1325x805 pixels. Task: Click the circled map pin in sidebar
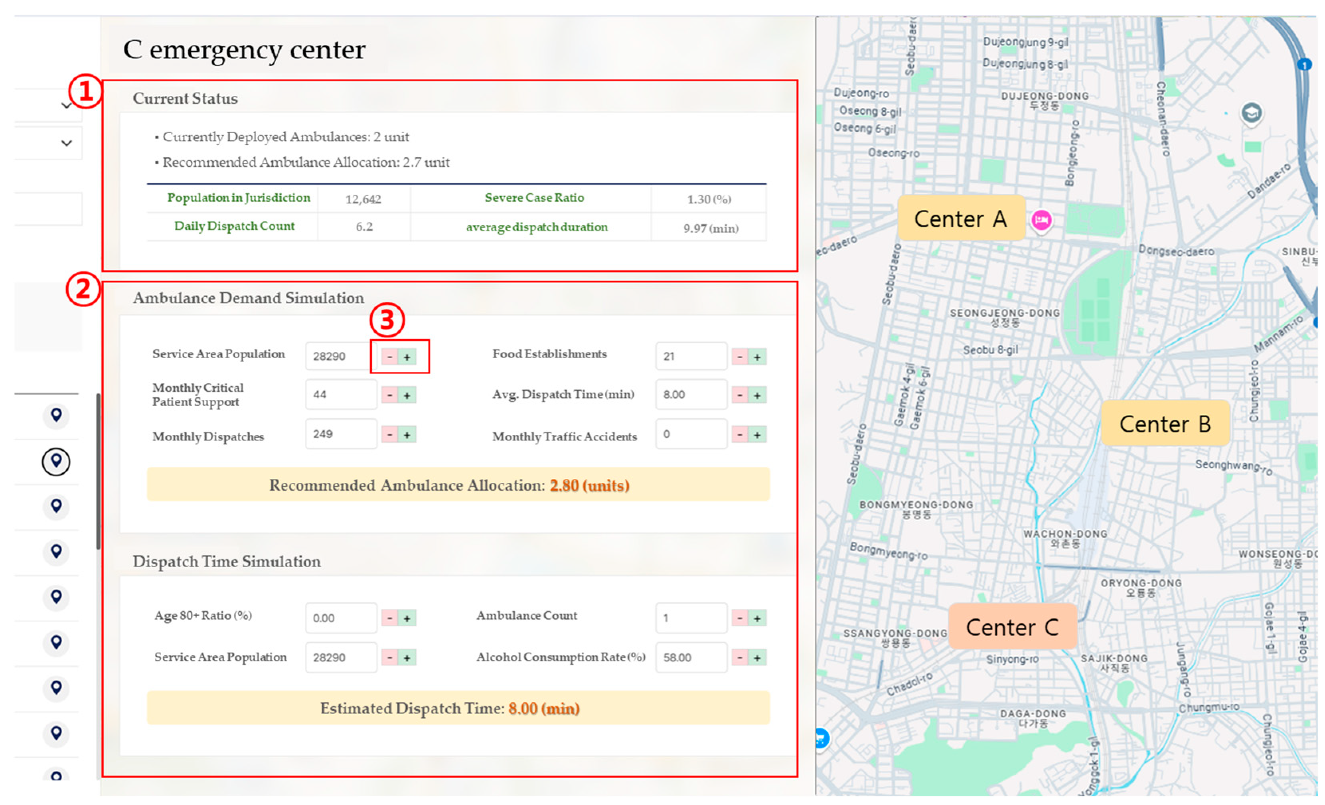tap(56, 462)
